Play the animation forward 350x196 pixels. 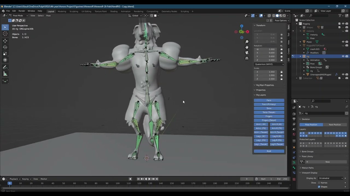149,179
